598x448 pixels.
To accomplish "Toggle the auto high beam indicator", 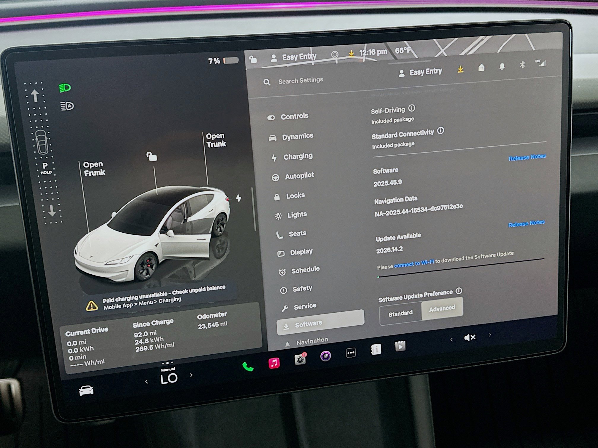I will (67, 106).
